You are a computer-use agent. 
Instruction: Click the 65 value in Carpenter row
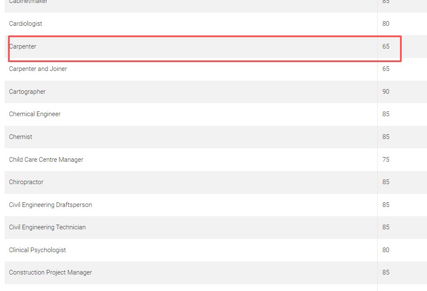[386, 46]
